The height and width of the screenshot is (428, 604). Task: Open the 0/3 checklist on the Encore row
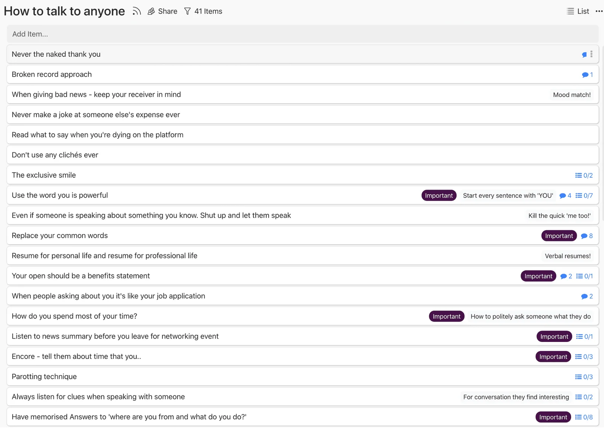click(x=584, y=357)
